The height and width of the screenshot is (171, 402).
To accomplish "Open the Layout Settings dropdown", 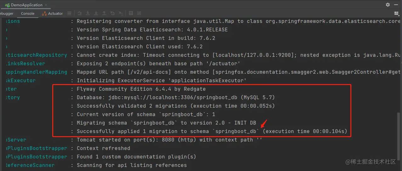I will [396, 13].
